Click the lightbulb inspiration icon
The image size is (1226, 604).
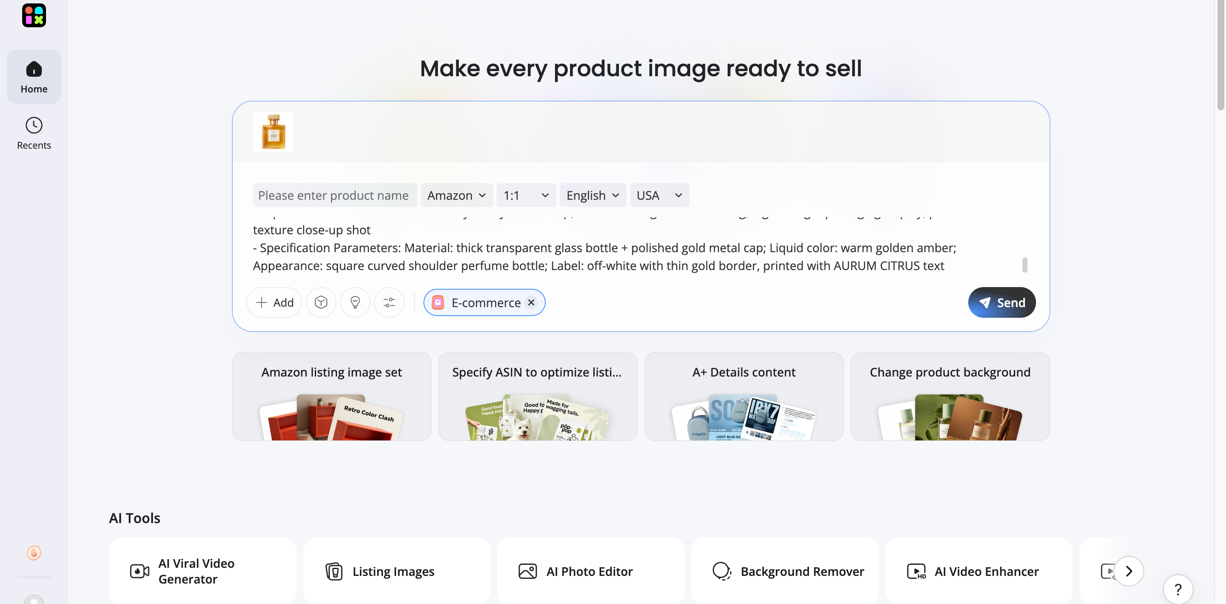[355, 302]
